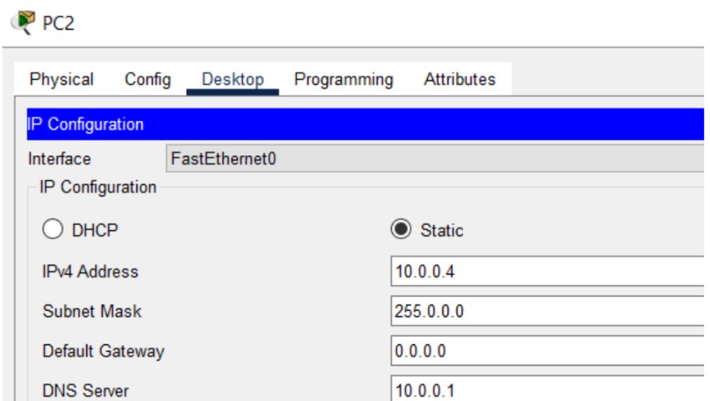710x401 pixels.
Task: Click the IP Configuration group box heading
Action: tap(98, 187)
